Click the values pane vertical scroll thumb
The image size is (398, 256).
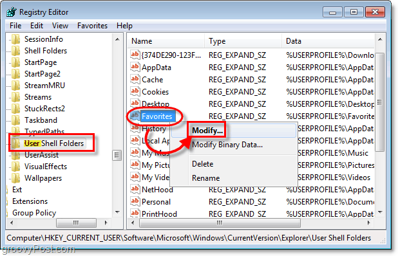(380, 102)
